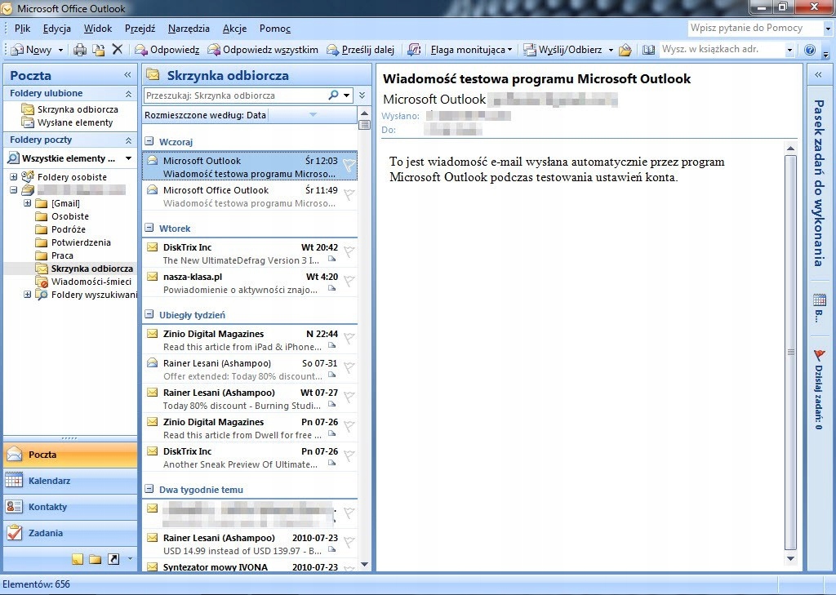Click the Print icon in toolbar
The image size is (836, 595).
(x=80, y=50)
